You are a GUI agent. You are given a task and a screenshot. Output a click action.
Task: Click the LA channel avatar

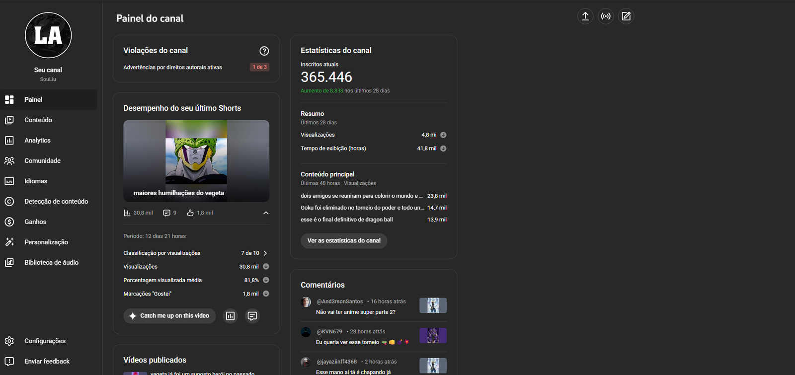click(48, 35)
